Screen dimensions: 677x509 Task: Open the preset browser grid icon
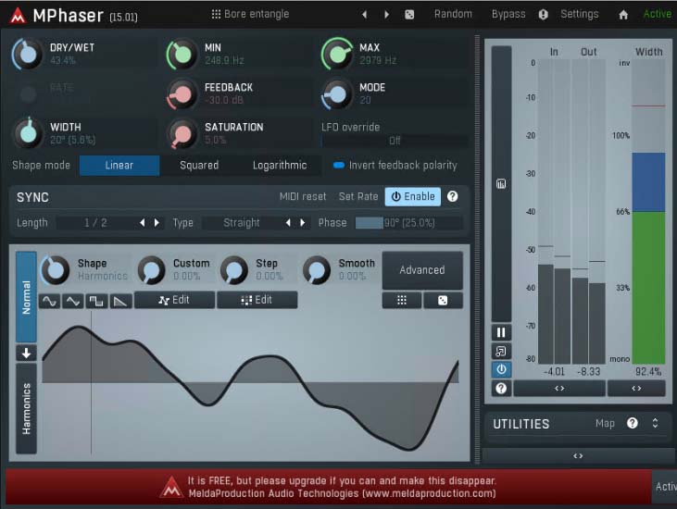(x=216, y=14)
